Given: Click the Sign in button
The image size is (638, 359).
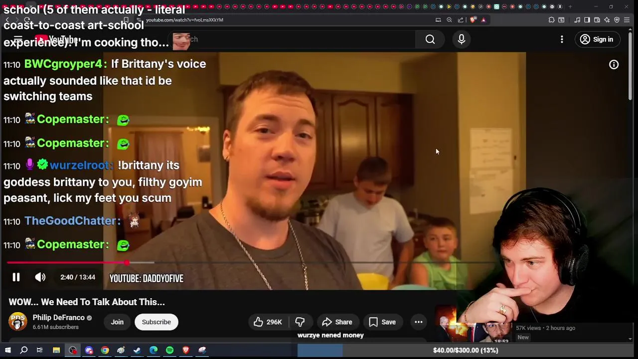Looking at the screenshot, I should 597,39.
